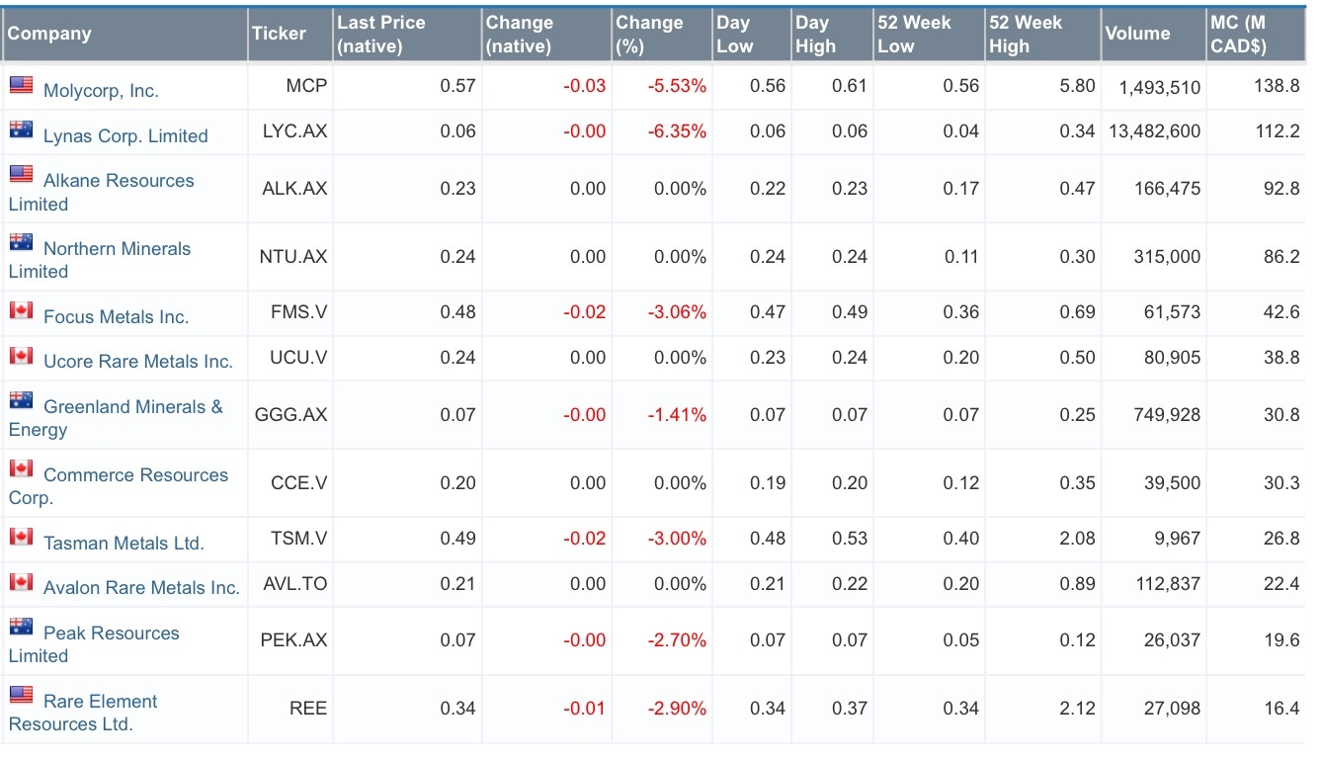Click the flag icon next to Alkane Resources
The height and width of the screenshot is (760, 1322).
pos(21,175)
